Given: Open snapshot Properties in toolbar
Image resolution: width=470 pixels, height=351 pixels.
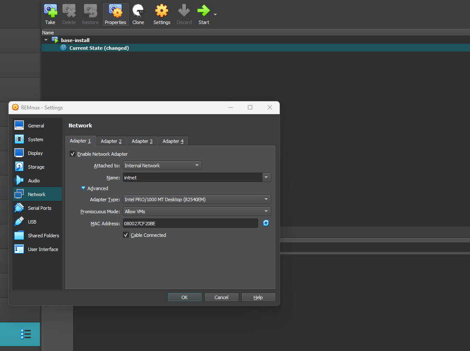Looking at the screenshot, I should coord(115,11).
